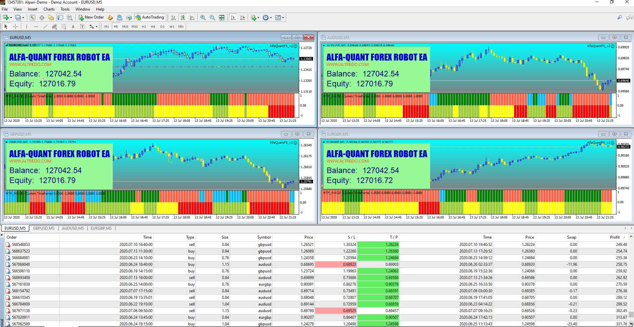Open the Charts menu
Screen dimensions: 634x327
[x=49, y=9]
